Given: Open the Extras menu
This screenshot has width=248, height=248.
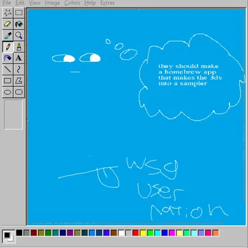Looking at the screenshot, I should click(x=107, y=3).
